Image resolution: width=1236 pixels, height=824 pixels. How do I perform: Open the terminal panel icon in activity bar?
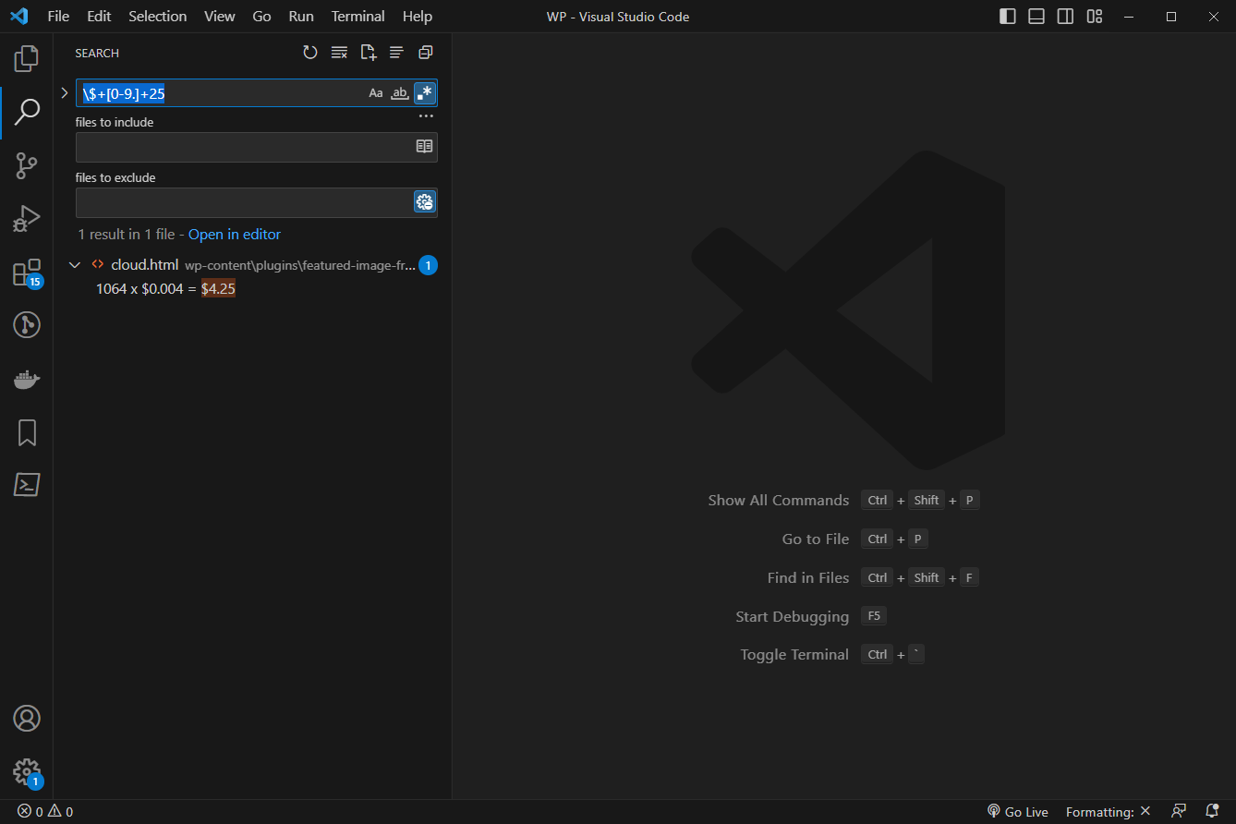coord(27,485)
